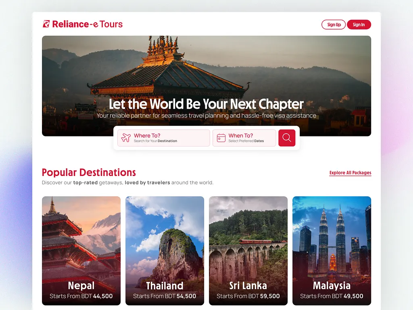Click the airplane icon in search
Screen dimensions: 413x310
(126, 138)
